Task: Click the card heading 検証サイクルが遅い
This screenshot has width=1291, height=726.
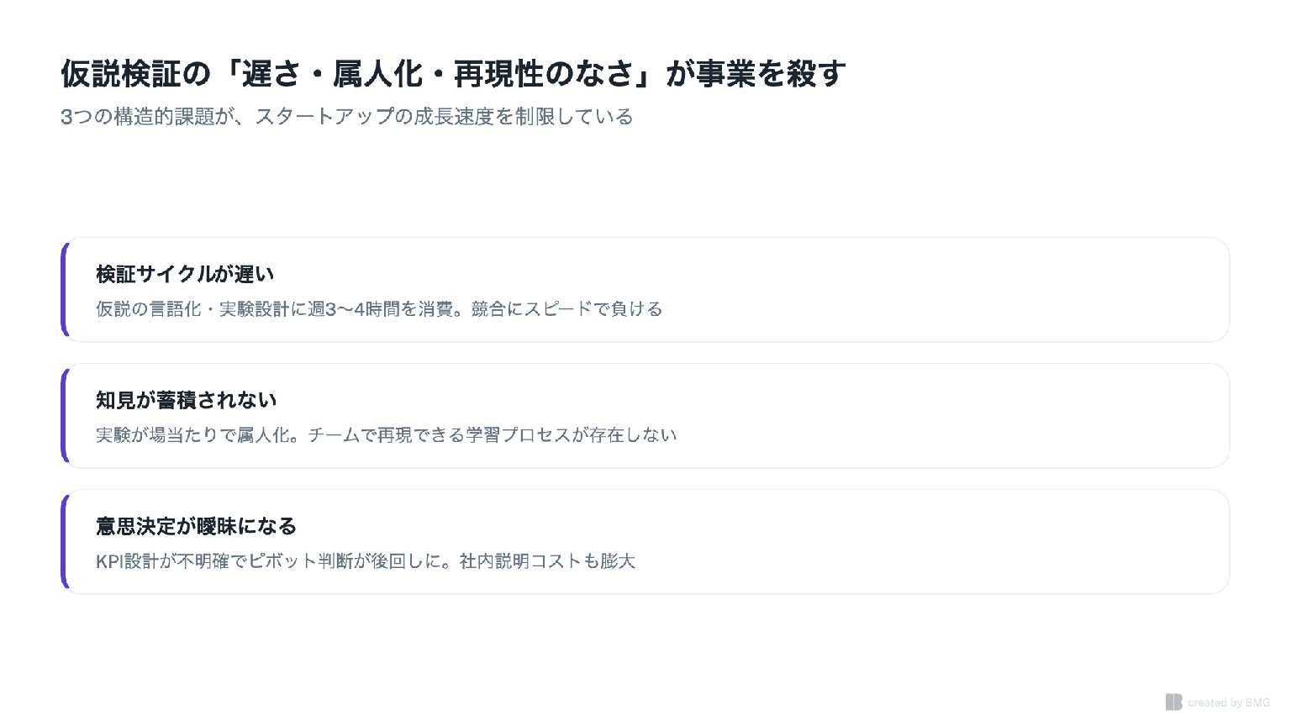Action: [185, 274]
